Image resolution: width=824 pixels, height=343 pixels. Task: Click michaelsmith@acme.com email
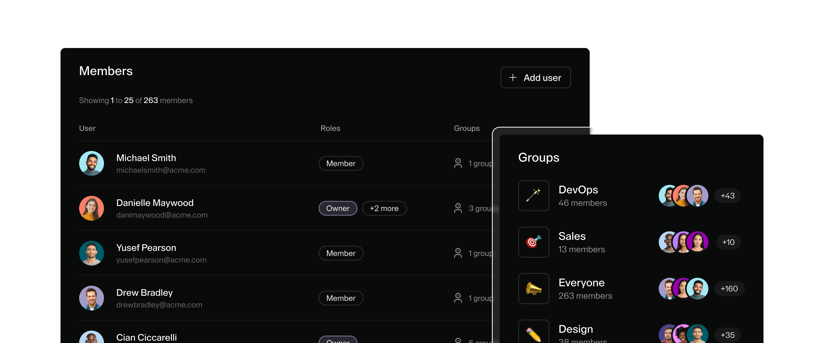161,170
